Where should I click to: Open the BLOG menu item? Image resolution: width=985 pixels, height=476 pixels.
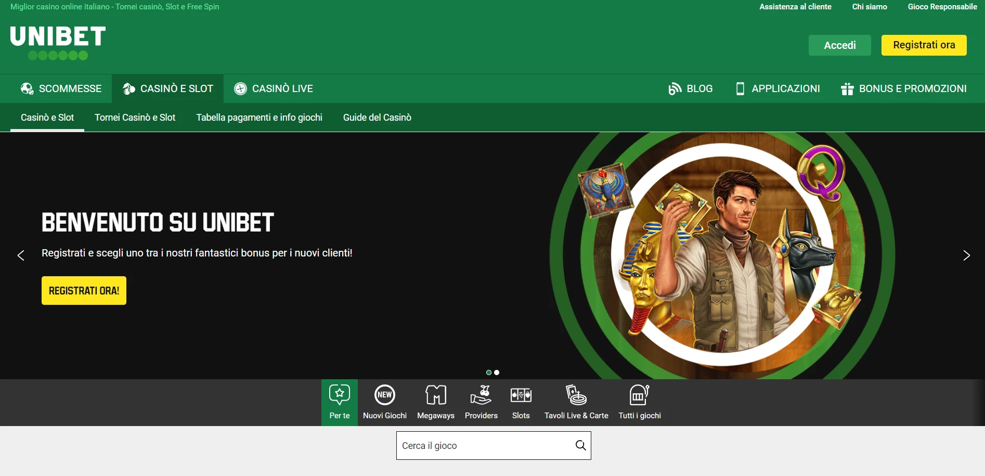click(691, 89)
